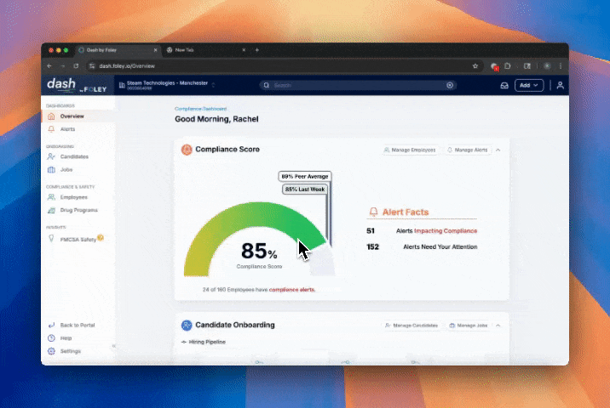
Task: Click Back to Portal arrow icon
Action: point(52,326)
